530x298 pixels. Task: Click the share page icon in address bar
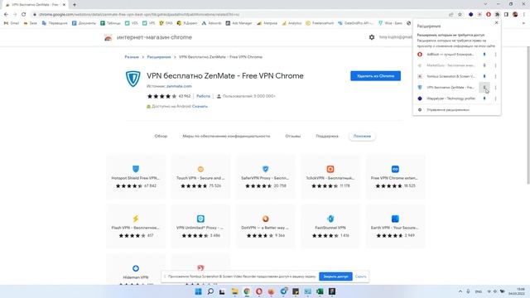point(450,15)
